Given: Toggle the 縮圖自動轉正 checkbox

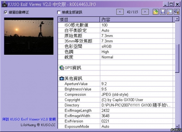Looking at the screenshot, I should click(6, 12).
